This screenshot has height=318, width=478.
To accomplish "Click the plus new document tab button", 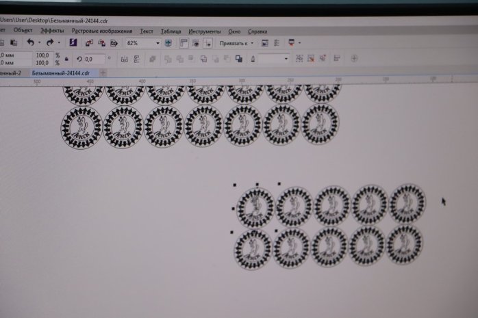I will (x=103, y=73).
